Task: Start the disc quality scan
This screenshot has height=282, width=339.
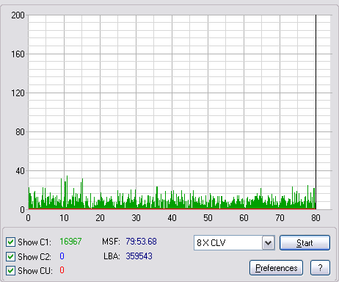Action: [305, 243]
